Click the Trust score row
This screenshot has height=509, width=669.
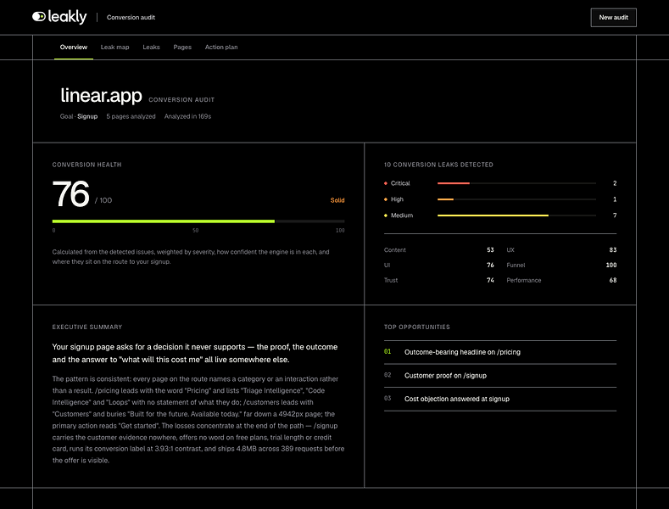point(439,280)
